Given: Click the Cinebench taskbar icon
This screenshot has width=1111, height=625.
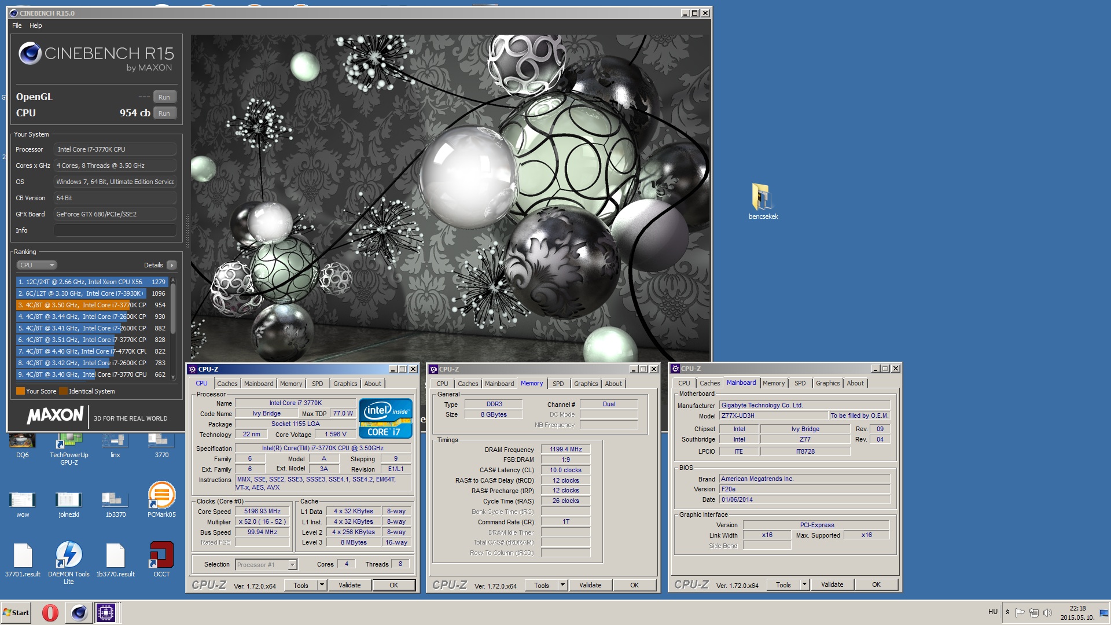Looking at the screenshot, I should click(x=79, y=612).
